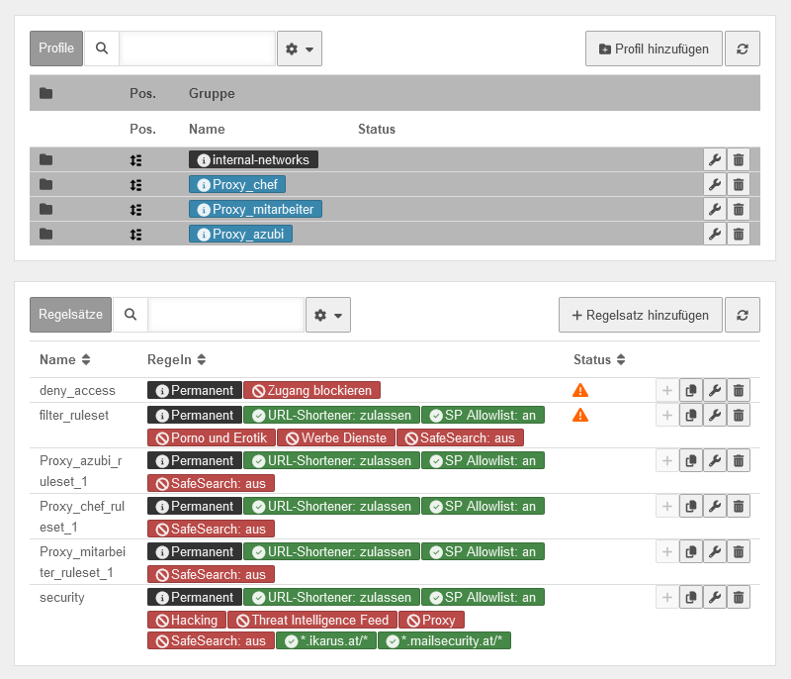Viewport: 791px width, 679px height.
Task: Edit the filter_ruleset with wrench icon
Action: pyautogui.click(x=714, y=415)
